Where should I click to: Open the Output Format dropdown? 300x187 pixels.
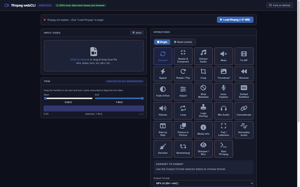[203, 183]
